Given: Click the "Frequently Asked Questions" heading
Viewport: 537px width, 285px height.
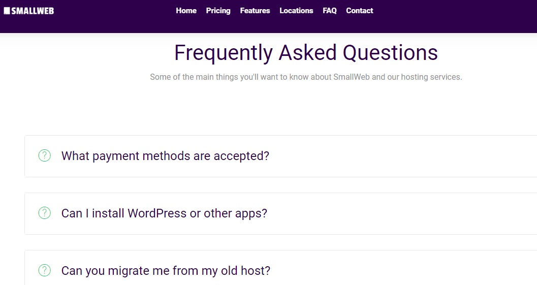Looking at the screenshot, I should coord(306,53).
